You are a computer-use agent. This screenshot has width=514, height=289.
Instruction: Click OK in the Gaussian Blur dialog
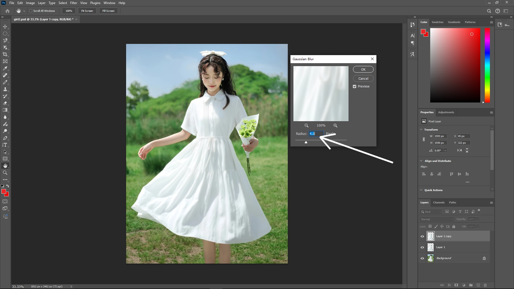pos(363,69)
